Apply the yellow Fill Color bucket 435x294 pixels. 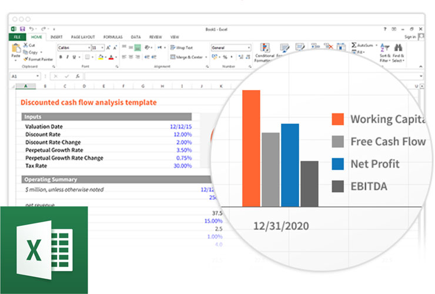tap(101, 57)
